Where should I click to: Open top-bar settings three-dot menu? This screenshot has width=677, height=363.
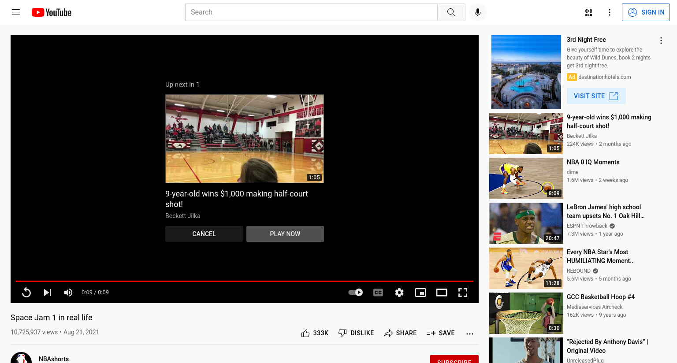tap(610, 12)
